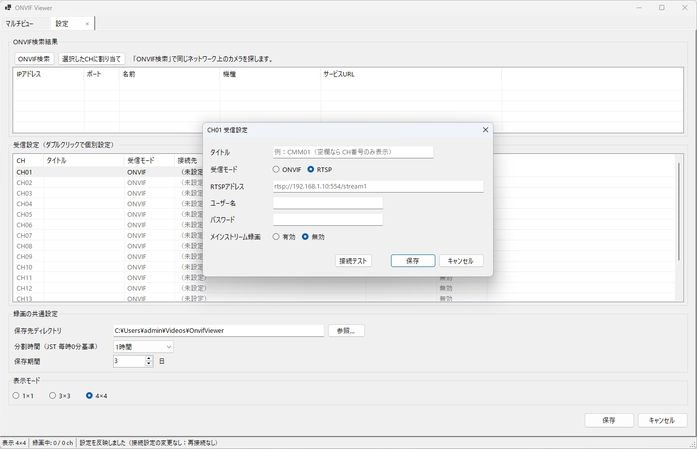Click the サービスURL column header
Image resolution: width=697 pixels, height=449 pixels.
point(411,74)
